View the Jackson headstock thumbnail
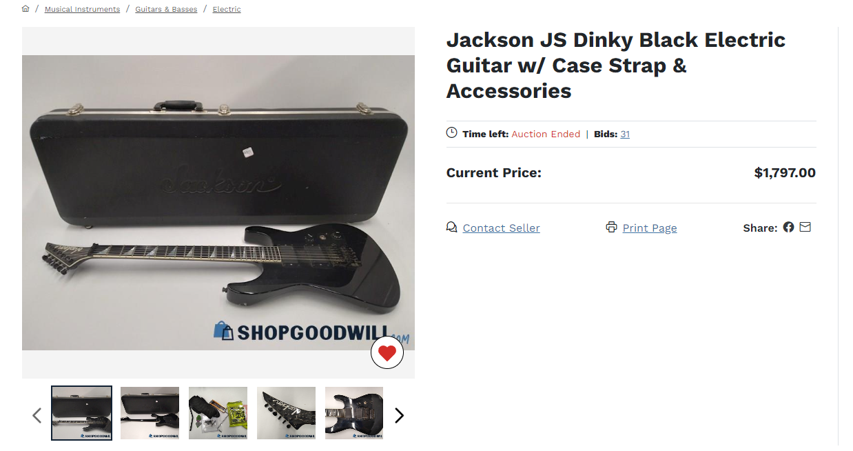 pyautogui.click(x=286, y=413)
